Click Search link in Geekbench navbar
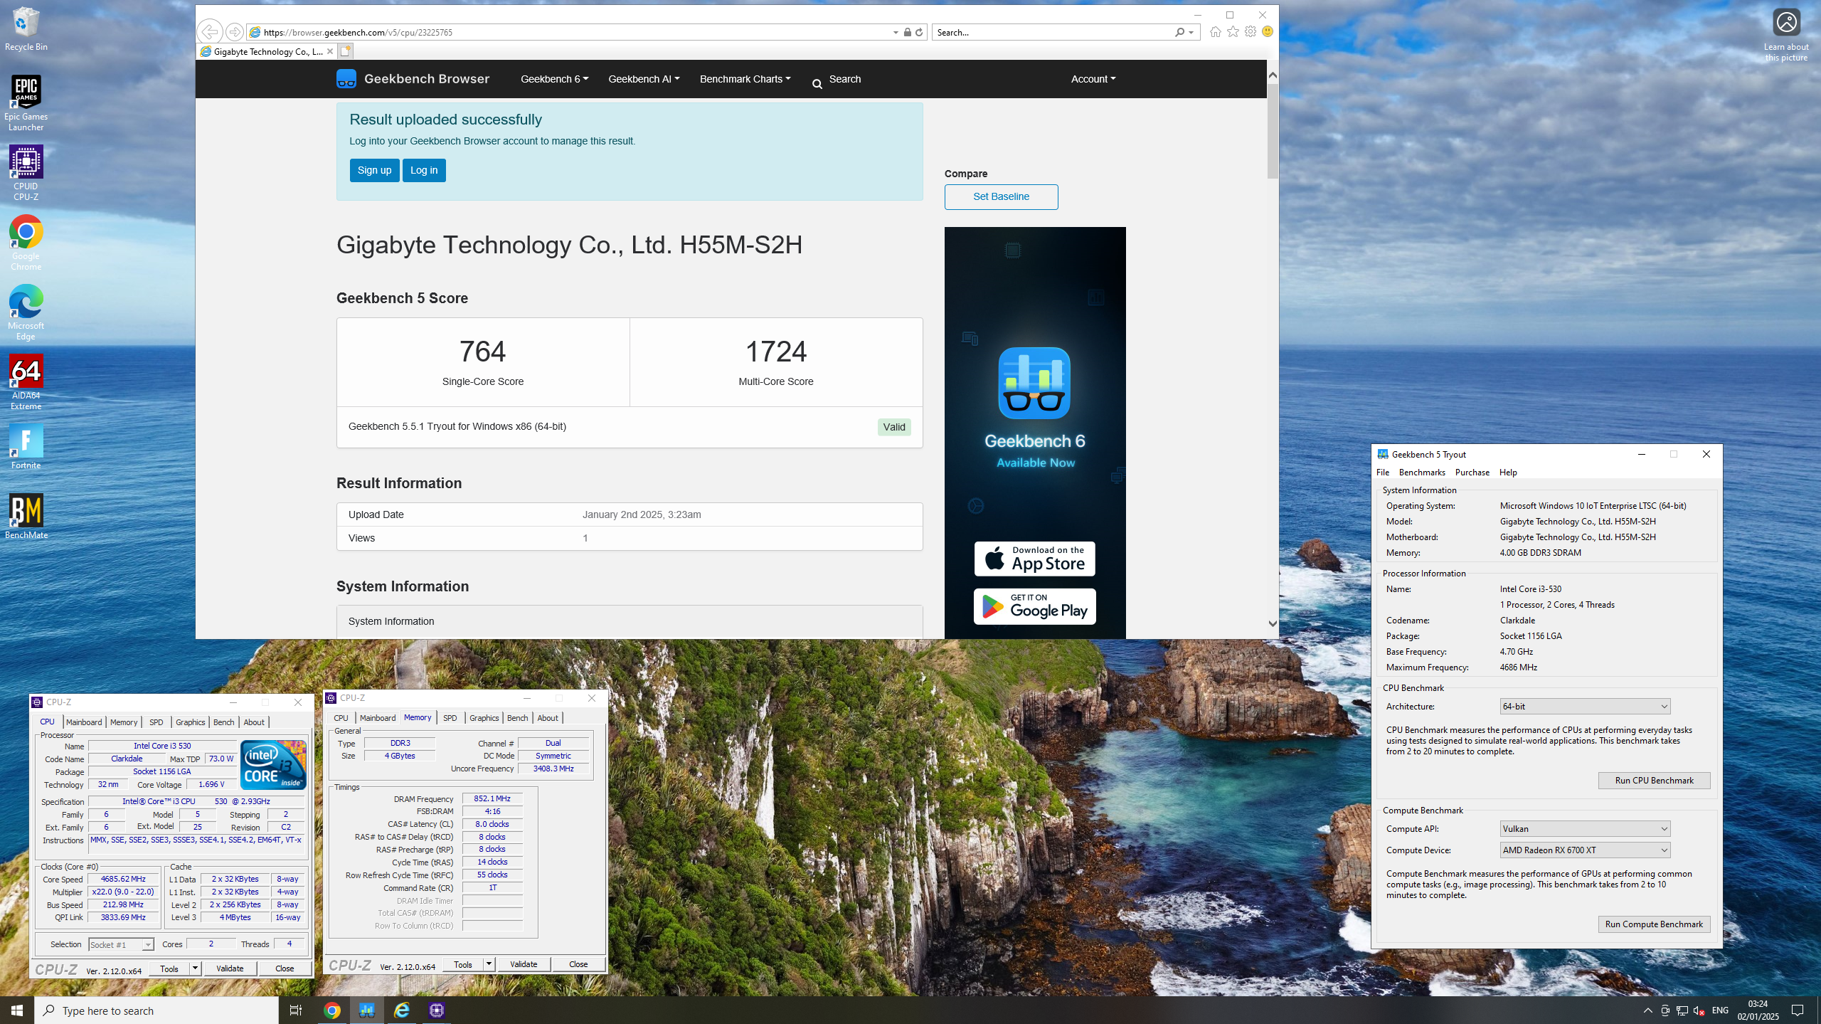Image resolution: width=1821 pixels, height=1024 pixels. [x=837, y=79]
